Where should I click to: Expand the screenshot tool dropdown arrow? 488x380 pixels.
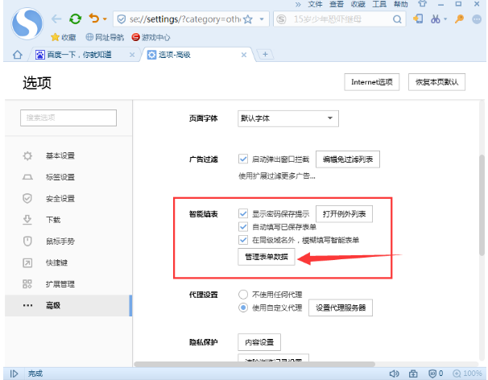(x=445, y=19)
